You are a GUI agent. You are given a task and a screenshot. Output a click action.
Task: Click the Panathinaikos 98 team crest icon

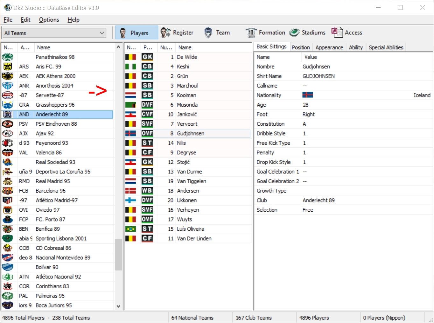(8, 57)
